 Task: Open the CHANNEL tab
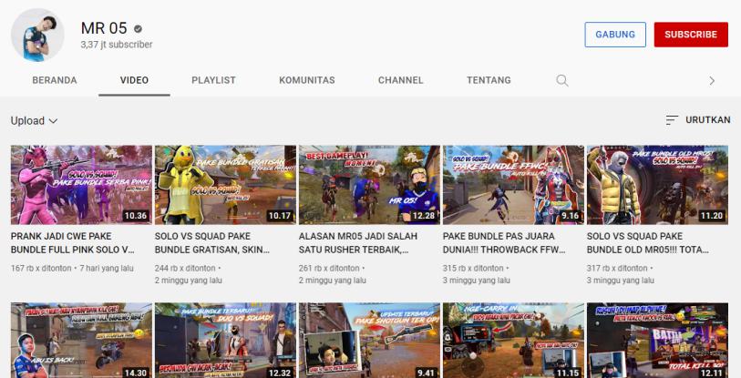coord(401,80)
